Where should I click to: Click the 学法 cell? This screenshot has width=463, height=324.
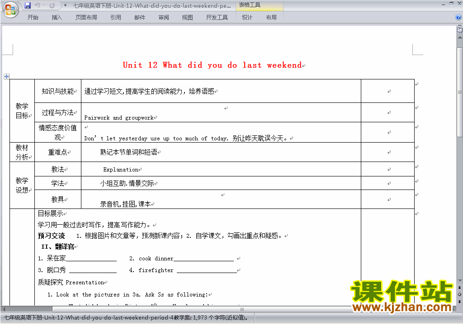[58, 183]
